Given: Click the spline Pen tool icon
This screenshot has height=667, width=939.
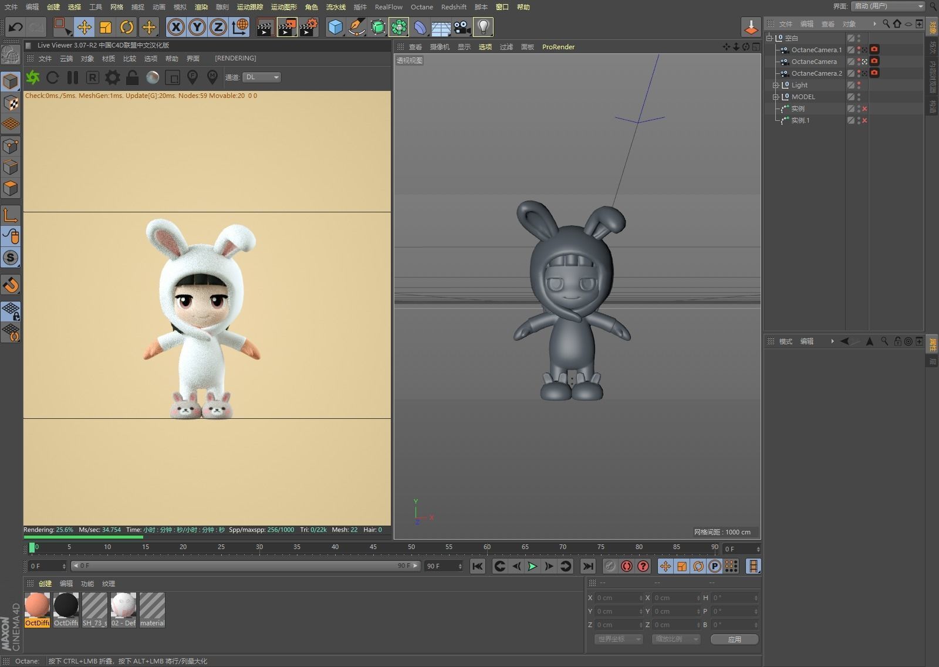Looking at the screenshot, I should click(356, 27).
